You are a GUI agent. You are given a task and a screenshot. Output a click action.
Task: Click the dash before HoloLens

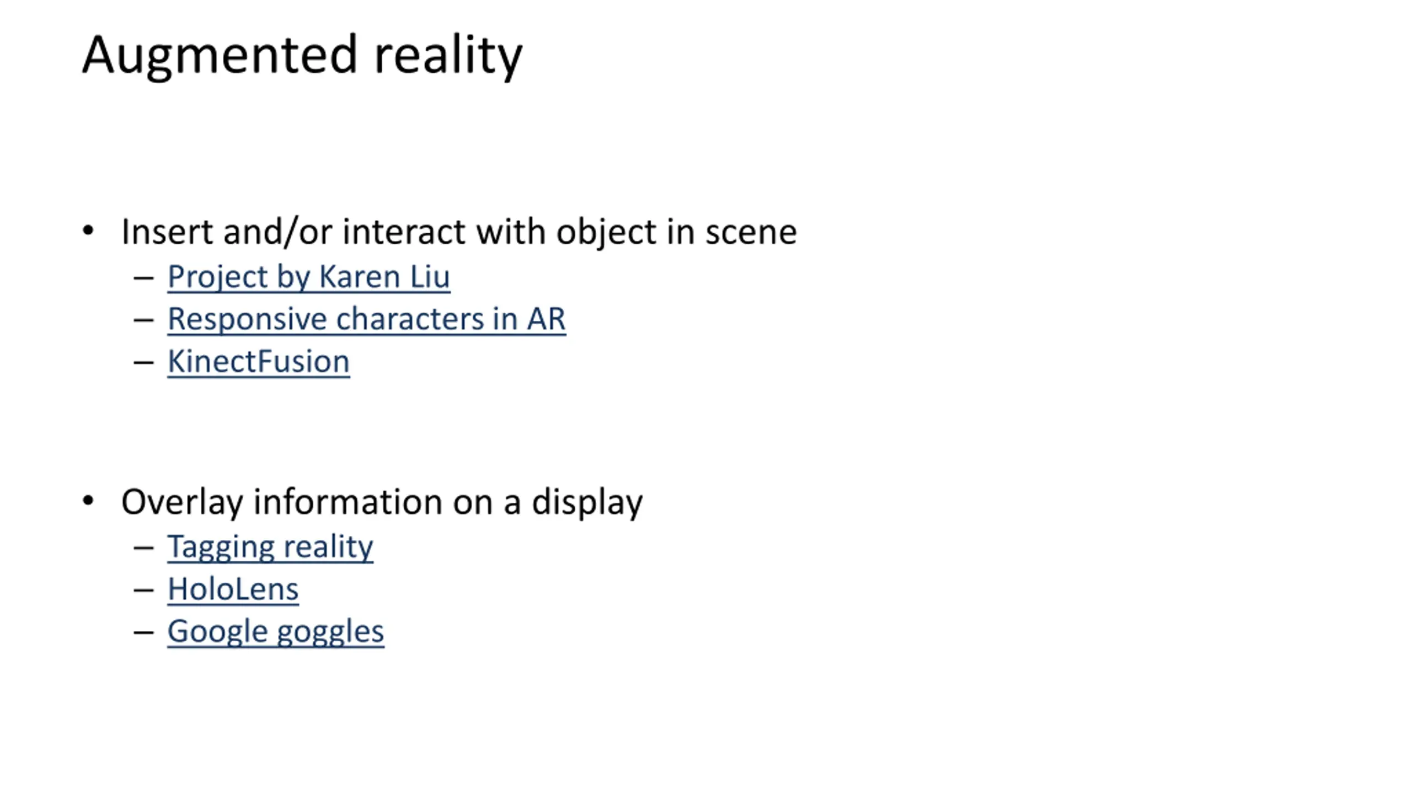pyautogui.click(x=143, y=591)
